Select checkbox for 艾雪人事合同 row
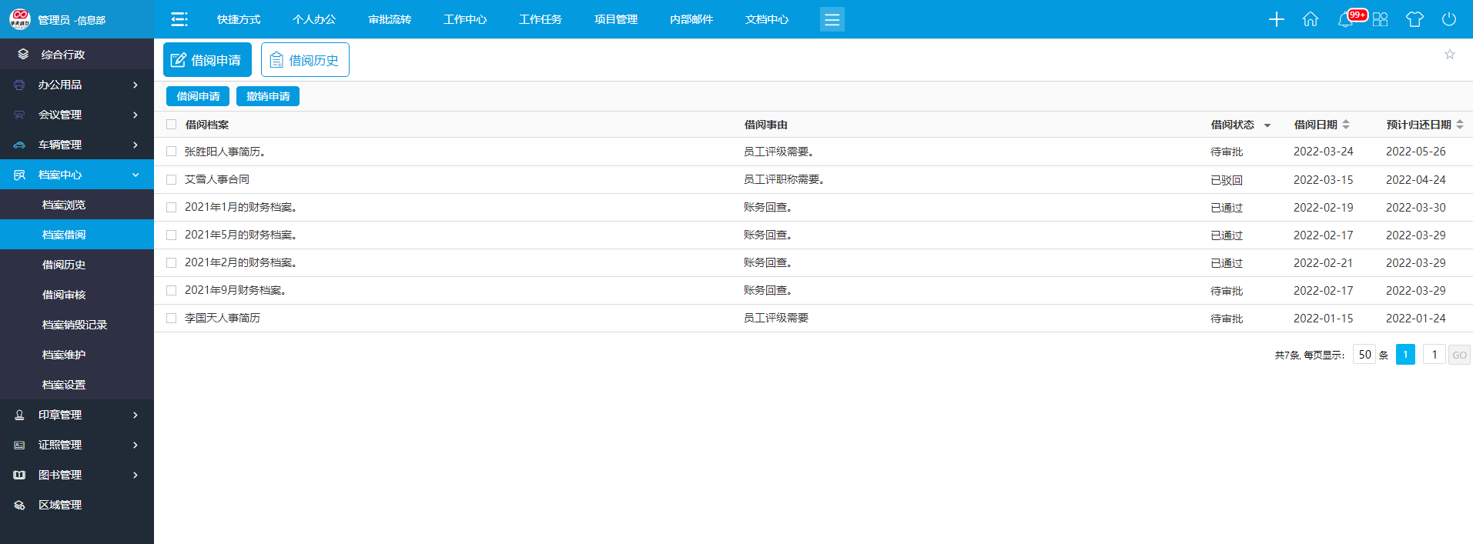 click(172, 179)
